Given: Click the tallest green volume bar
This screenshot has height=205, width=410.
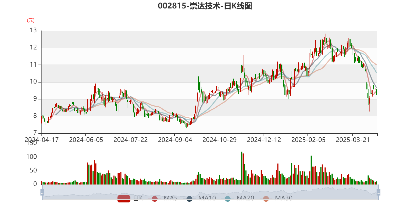Looking at the screenshot, I should tap(242, 168).
